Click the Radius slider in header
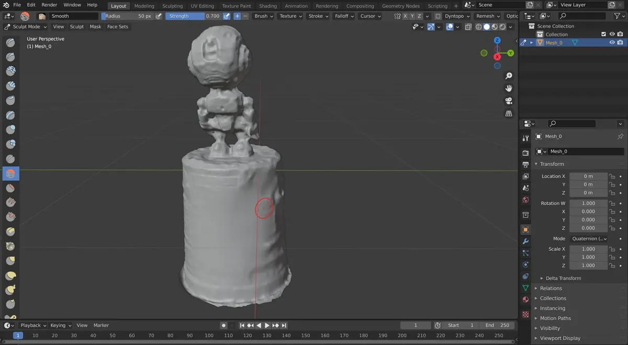Image resolution: width=628 pixels, height=345 pixels. [x=128, y=16]
